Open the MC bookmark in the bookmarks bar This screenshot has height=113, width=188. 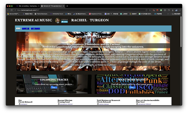[145, 14]
